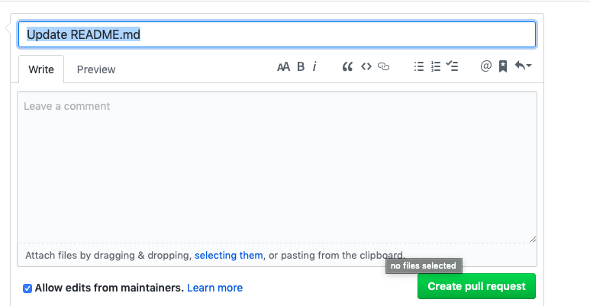The image size is (590, 306).
Task: Apply italic formatting
Action: (314, 67)
